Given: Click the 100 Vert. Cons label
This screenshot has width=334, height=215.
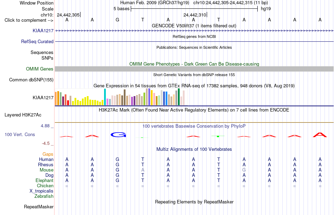Looking at the screenshot, I should click(20, 134).
